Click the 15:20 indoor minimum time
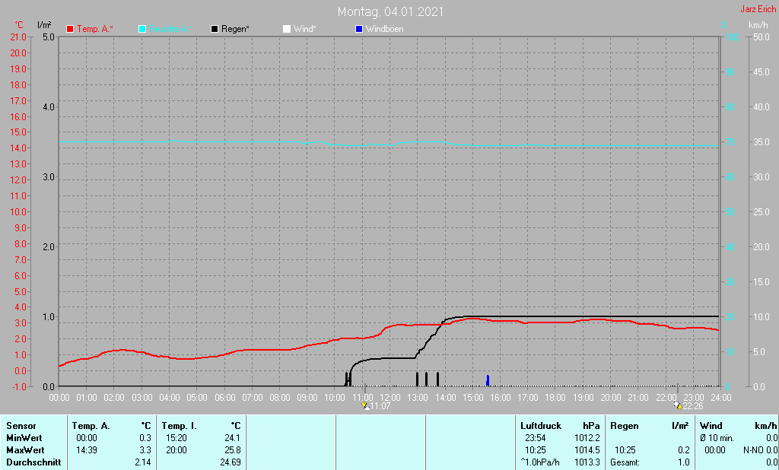This screenshot has height=470, width=779. [x=176, y=438]
